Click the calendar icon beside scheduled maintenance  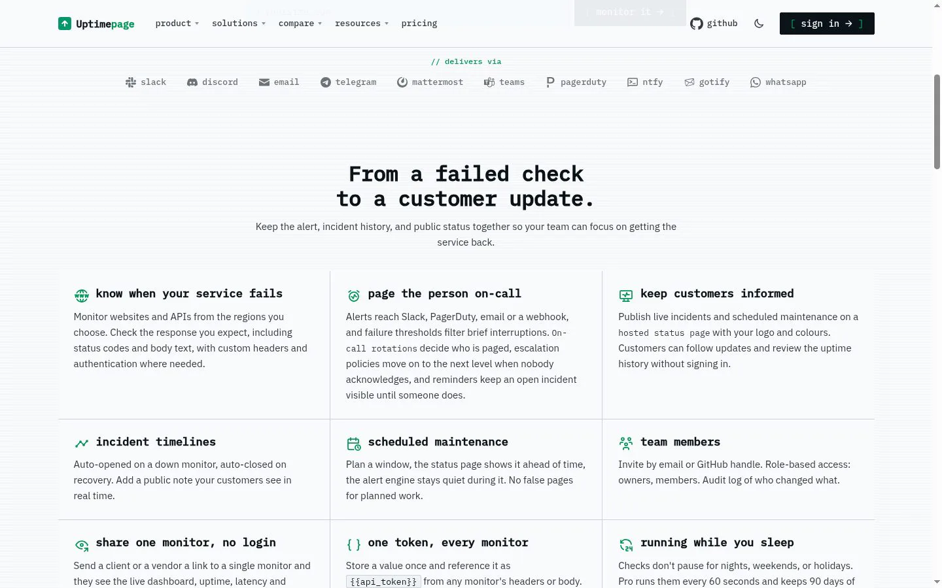pos(354,444)
